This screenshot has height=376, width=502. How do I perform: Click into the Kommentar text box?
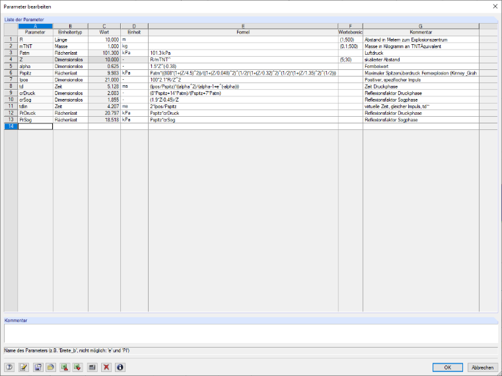251,334
